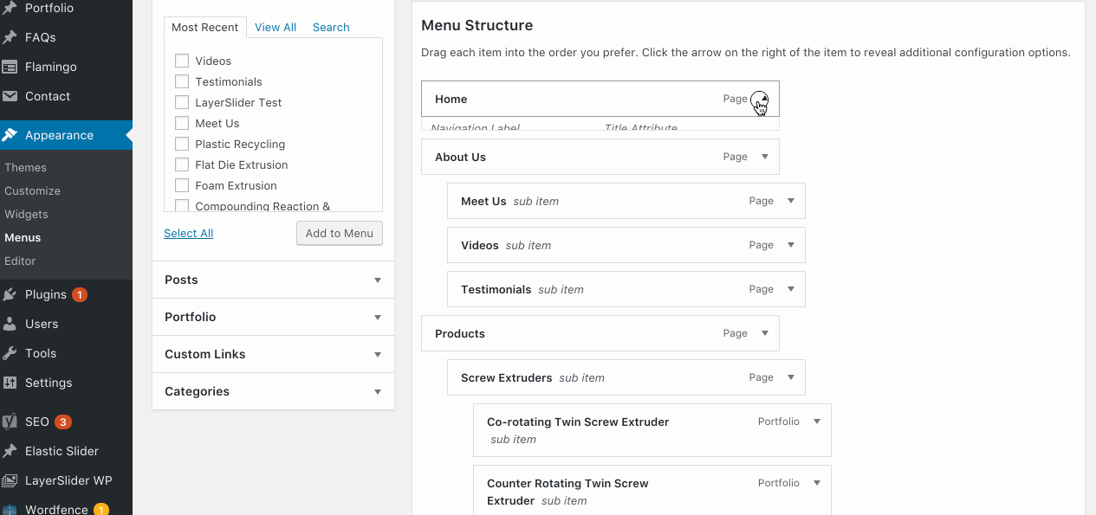Click the Plugins update count badge
The height and width of the screenshot is (515, 1096).
click(x=80, y=294)
